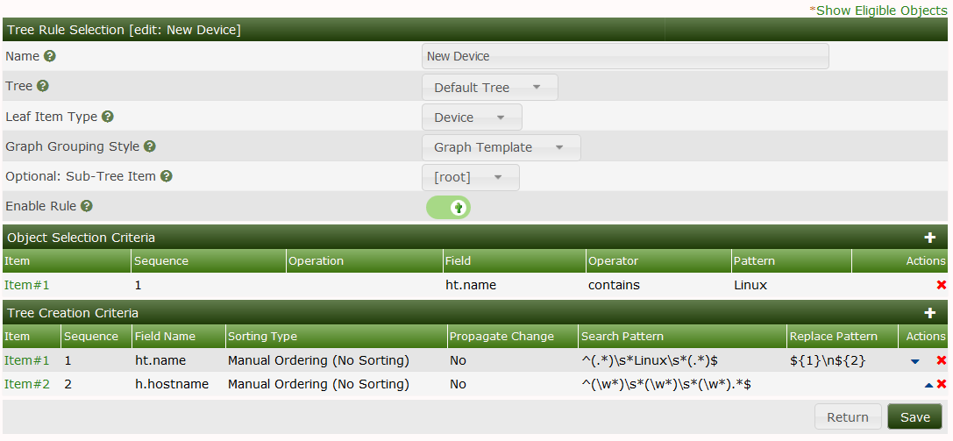The width and height of the screenshot is (953, 441).
Task: Click the Name input field
Action: (x=624, y=56)
